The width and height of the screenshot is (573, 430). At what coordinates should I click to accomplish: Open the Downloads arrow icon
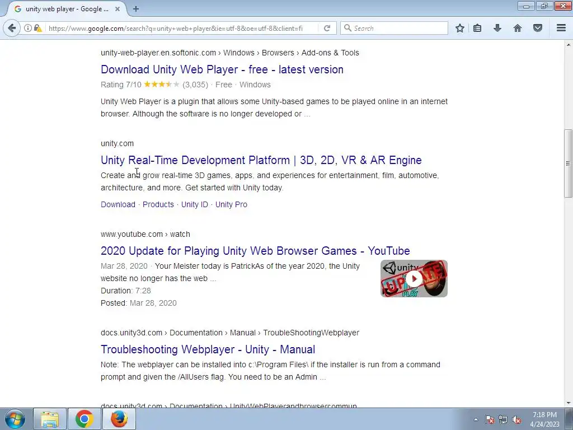coord(497,28)
